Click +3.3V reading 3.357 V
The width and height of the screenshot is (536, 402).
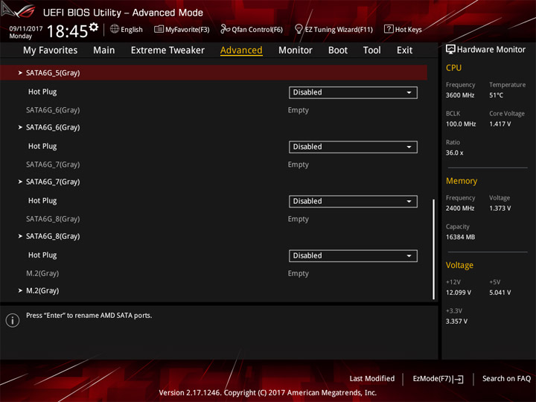tap(456, 322)
